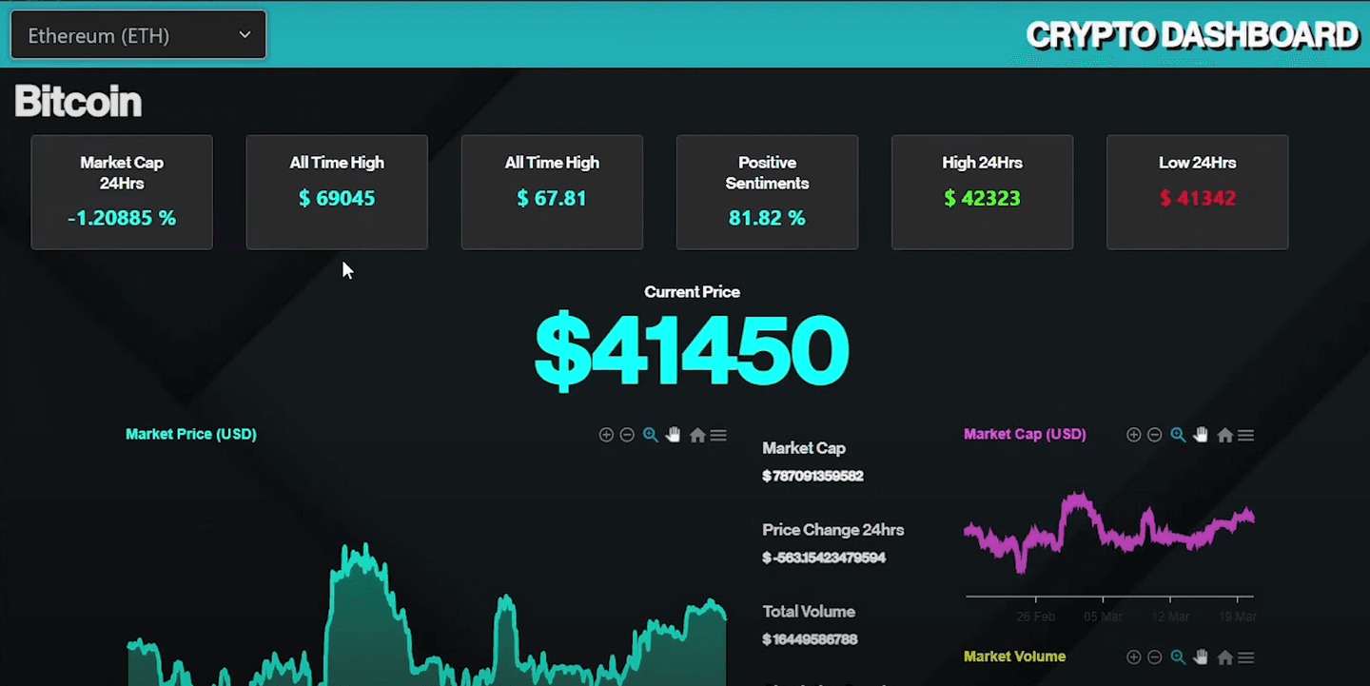Zoom out on the Market Cap chart

pyautogui.click(x=1154, y=435)
